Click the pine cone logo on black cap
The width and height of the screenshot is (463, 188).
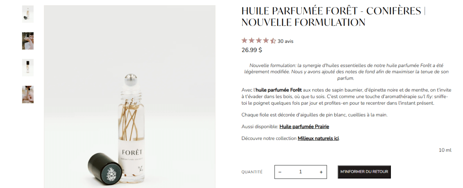coord(110,174)
